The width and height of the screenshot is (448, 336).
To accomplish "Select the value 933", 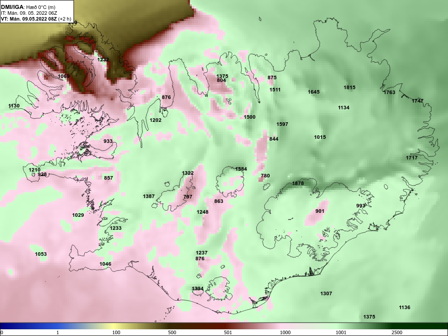I will pos(108,141).
